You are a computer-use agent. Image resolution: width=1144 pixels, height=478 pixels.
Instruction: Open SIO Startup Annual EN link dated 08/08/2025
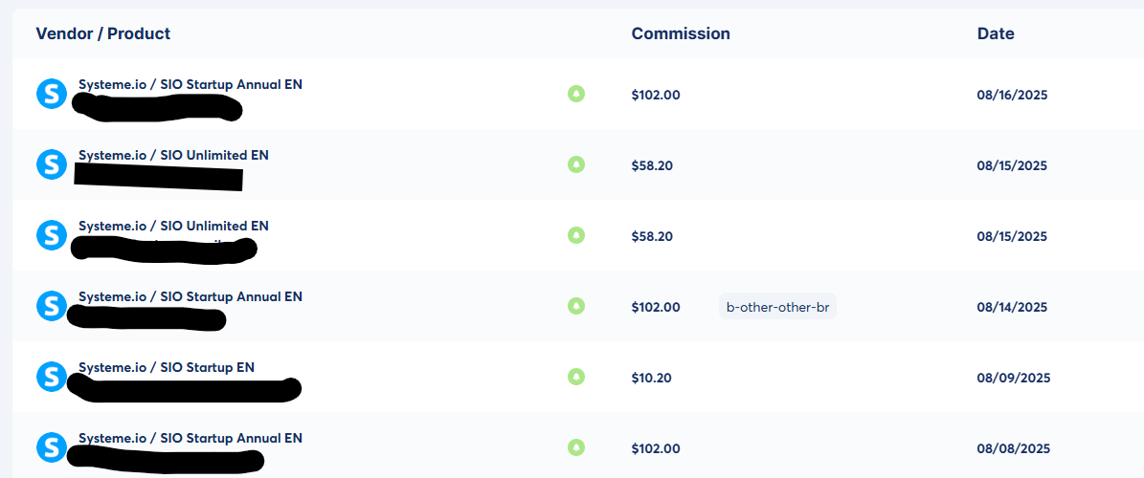tap(191, 438)
